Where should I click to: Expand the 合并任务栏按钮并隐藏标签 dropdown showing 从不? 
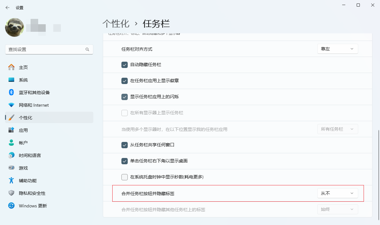(337, 193)
